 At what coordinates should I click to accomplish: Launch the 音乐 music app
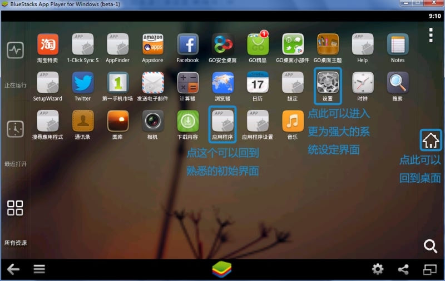(293, 121)
